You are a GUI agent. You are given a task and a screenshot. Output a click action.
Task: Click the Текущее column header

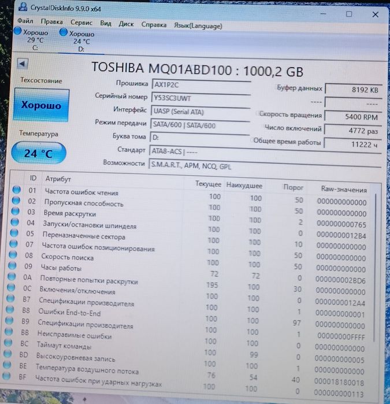pos(208,184)
